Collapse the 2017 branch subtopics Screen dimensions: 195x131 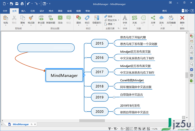(114, 72)
